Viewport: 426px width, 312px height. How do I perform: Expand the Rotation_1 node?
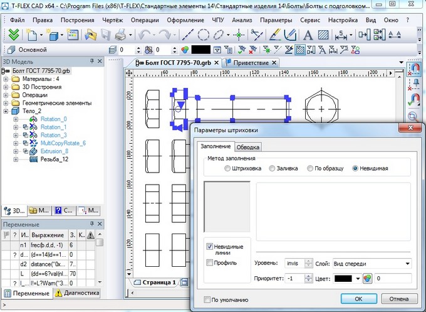[16, 127]
